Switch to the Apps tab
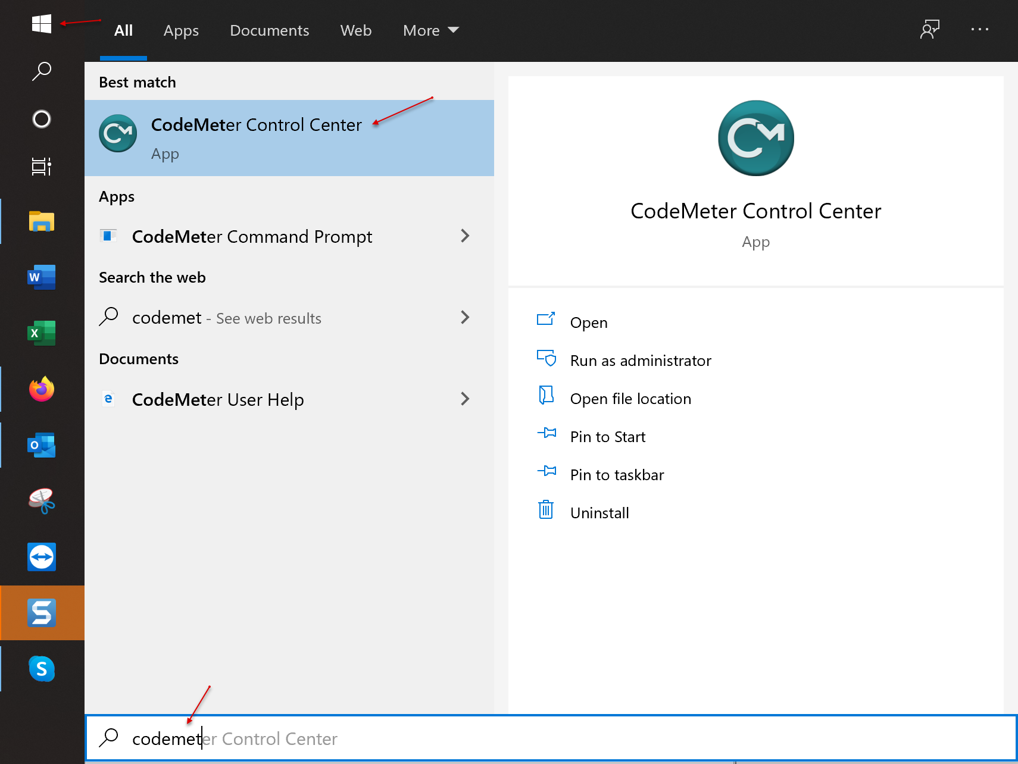The width and height of the screenshot is (1018, 764). (x=181, y=30)
